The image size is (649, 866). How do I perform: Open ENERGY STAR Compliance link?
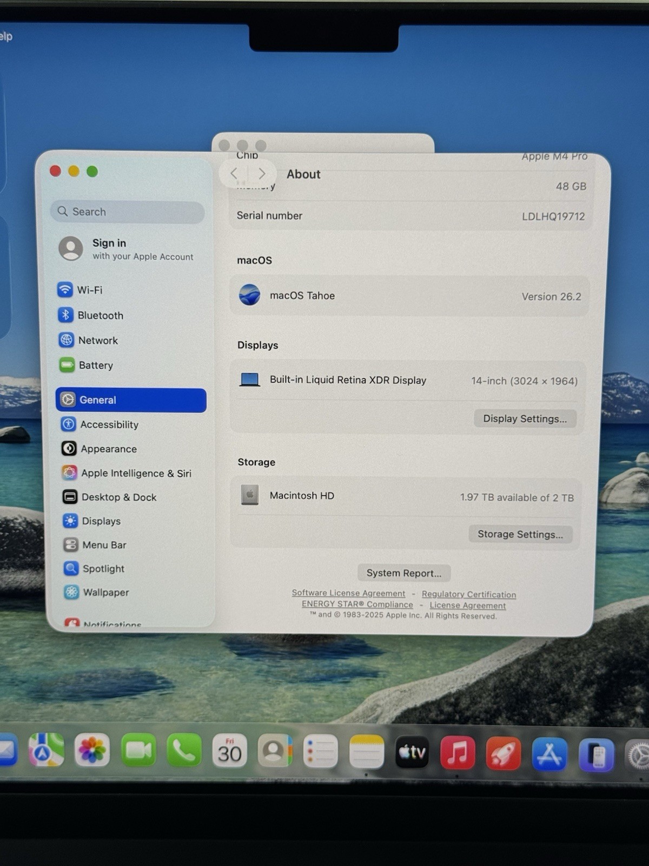click(357, 605)
